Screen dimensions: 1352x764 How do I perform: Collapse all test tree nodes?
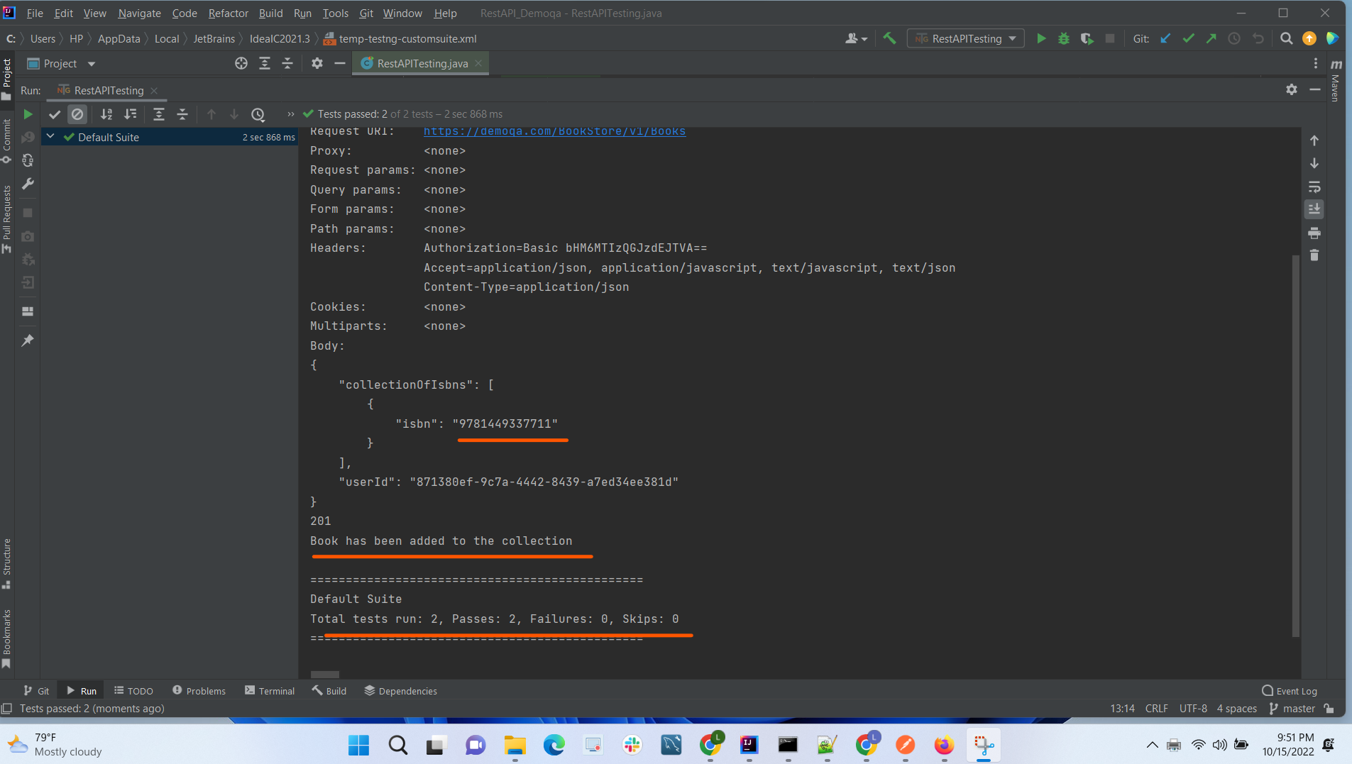tap(182, 114)
